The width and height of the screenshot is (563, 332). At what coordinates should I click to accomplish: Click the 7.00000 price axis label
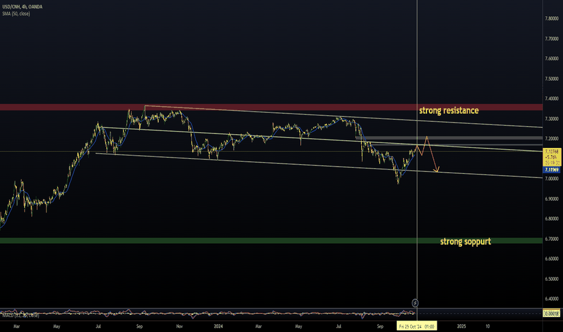click(552, 179)
